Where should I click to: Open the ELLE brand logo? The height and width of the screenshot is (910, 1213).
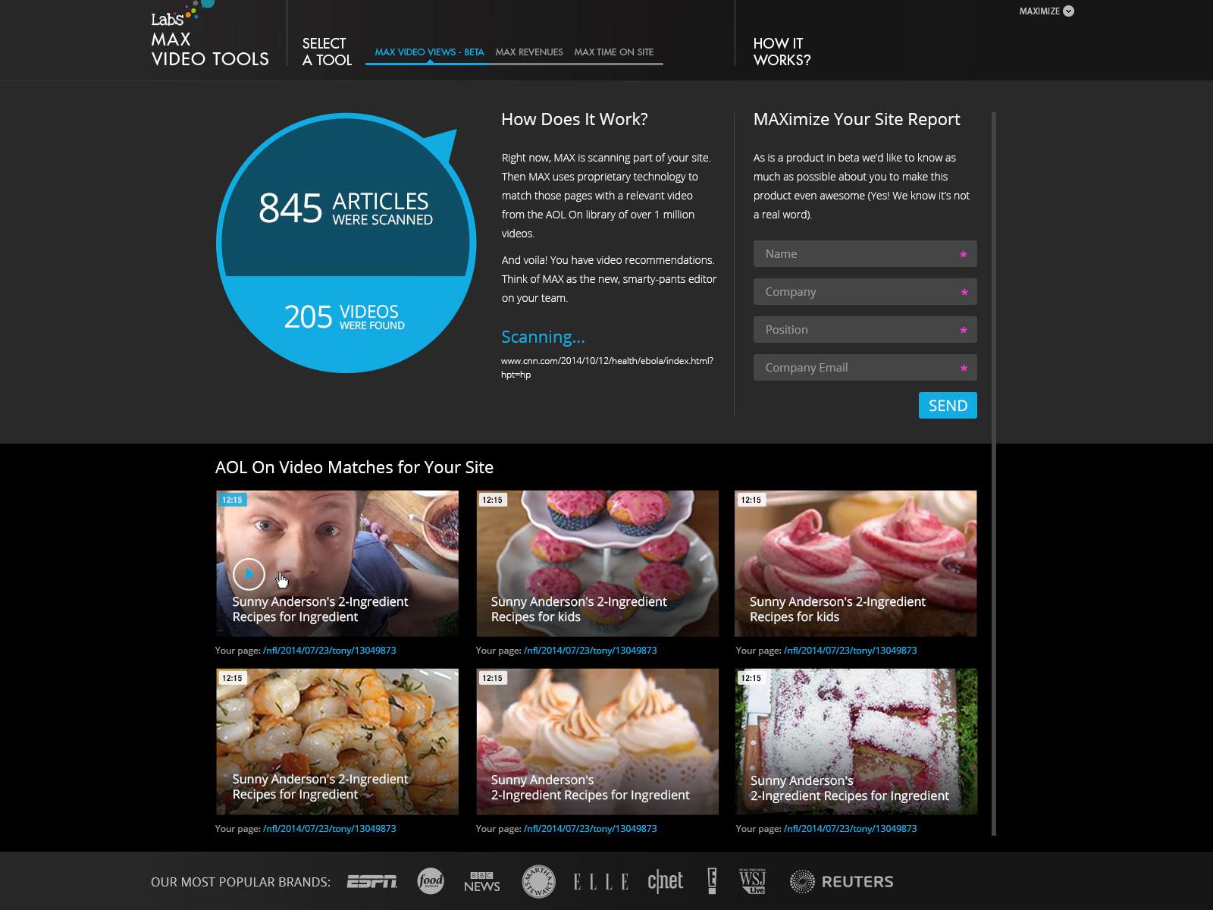point(601,881)
